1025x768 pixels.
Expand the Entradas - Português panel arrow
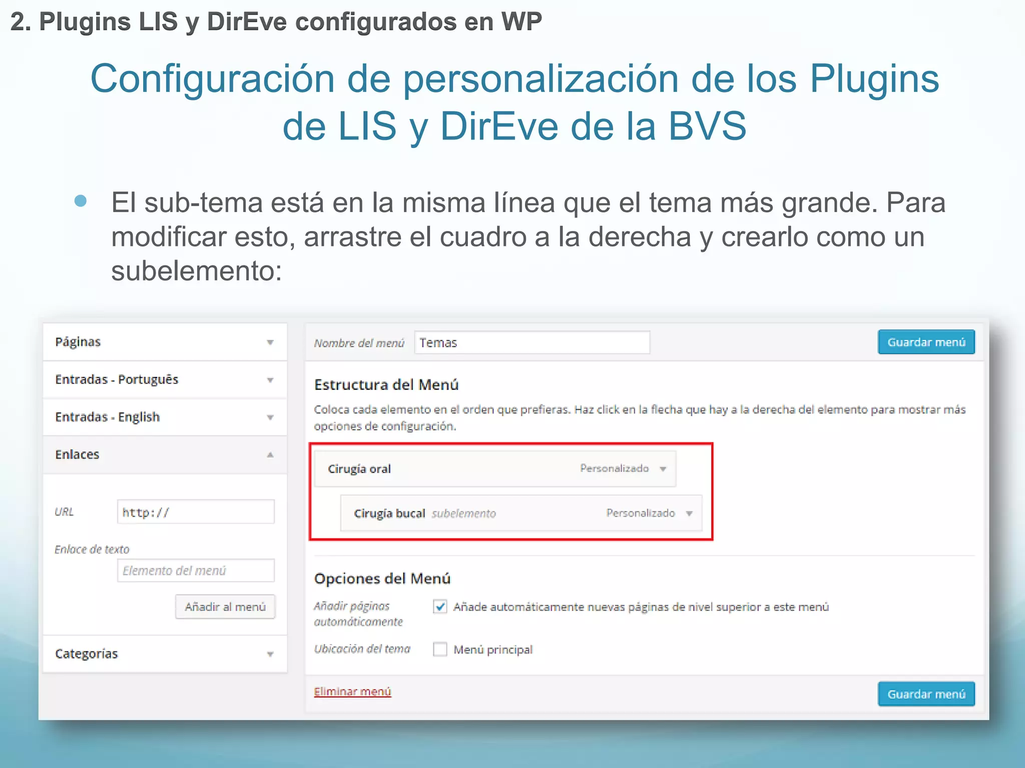[270, 380]
